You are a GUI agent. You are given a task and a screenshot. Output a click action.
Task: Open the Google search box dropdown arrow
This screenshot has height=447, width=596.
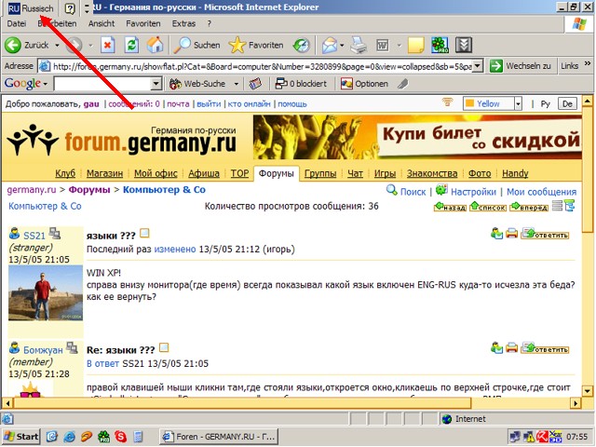tap(156, 84)
